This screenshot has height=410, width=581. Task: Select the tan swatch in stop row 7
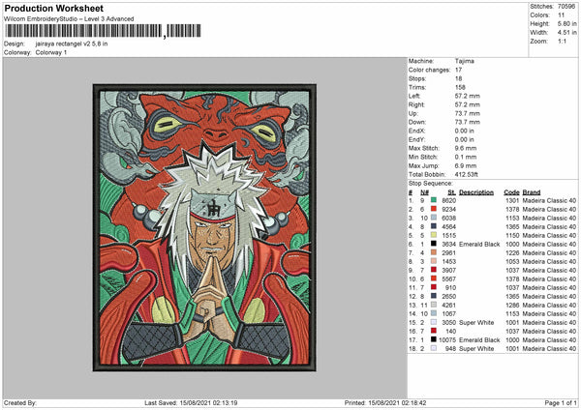(x=434, y=252)
